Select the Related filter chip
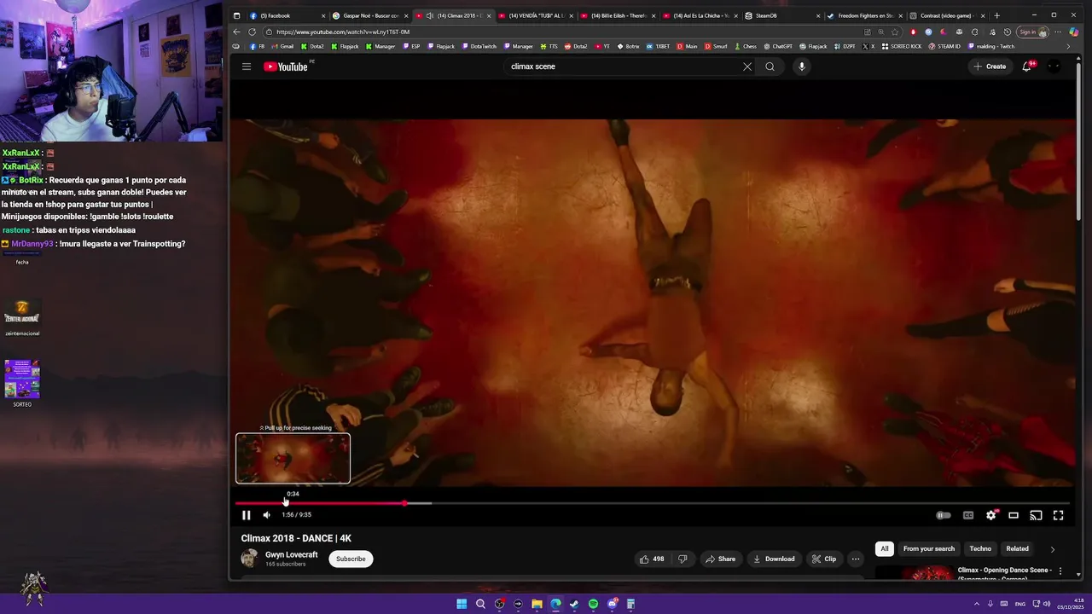This screenshot has height=614, width=1092. pyautogui.click(x=1018, y=549)
